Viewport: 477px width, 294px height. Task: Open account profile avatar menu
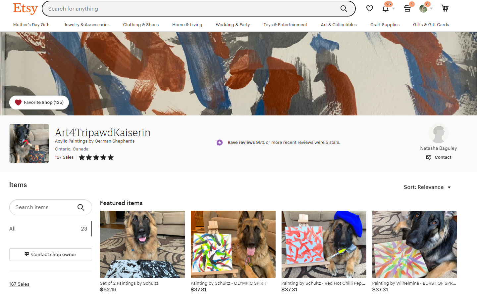(x=424, y=8)
